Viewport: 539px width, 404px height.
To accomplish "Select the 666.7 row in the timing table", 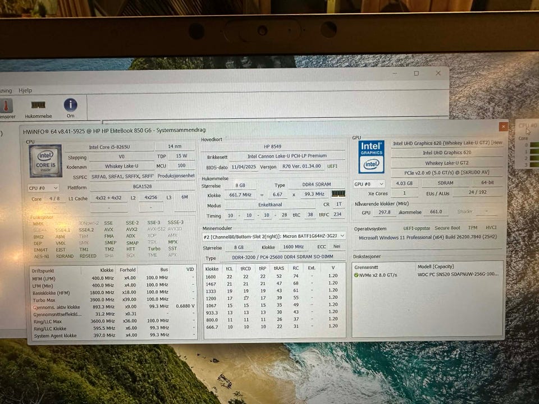I will click(x=273, y=327).
